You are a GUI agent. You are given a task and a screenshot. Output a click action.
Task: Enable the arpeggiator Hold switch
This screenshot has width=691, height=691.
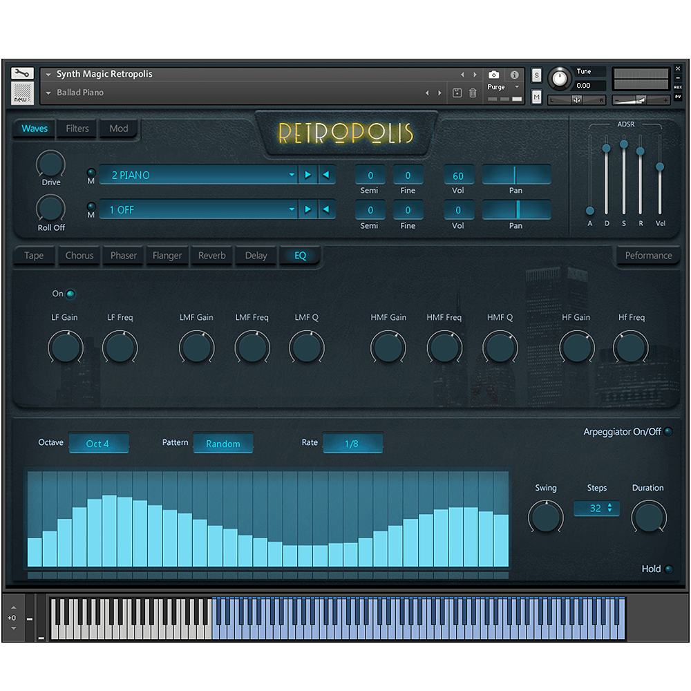point(668,569)
